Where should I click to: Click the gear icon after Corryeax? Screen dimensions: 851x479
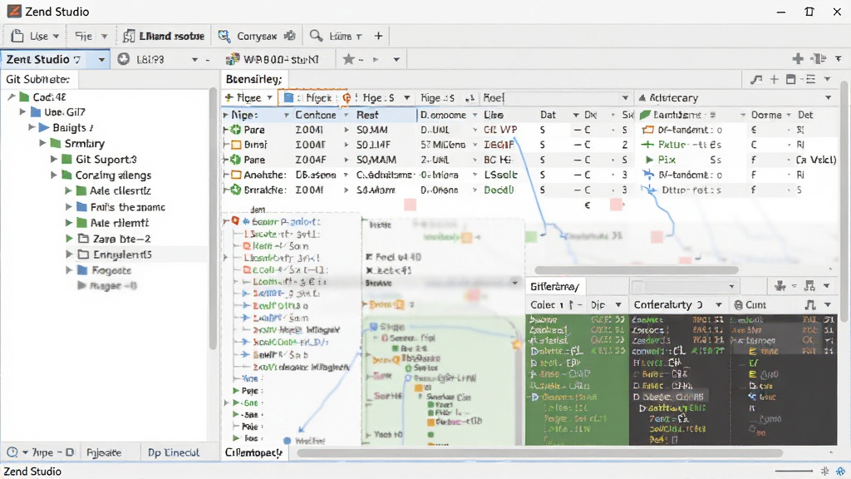[x=290, y=36]
